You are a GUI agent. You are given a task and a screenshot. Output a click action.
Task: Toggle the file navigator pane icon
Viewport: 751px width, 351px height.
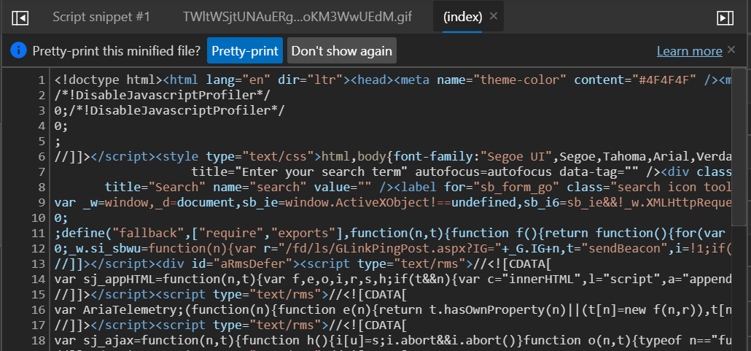click(20, 18)
